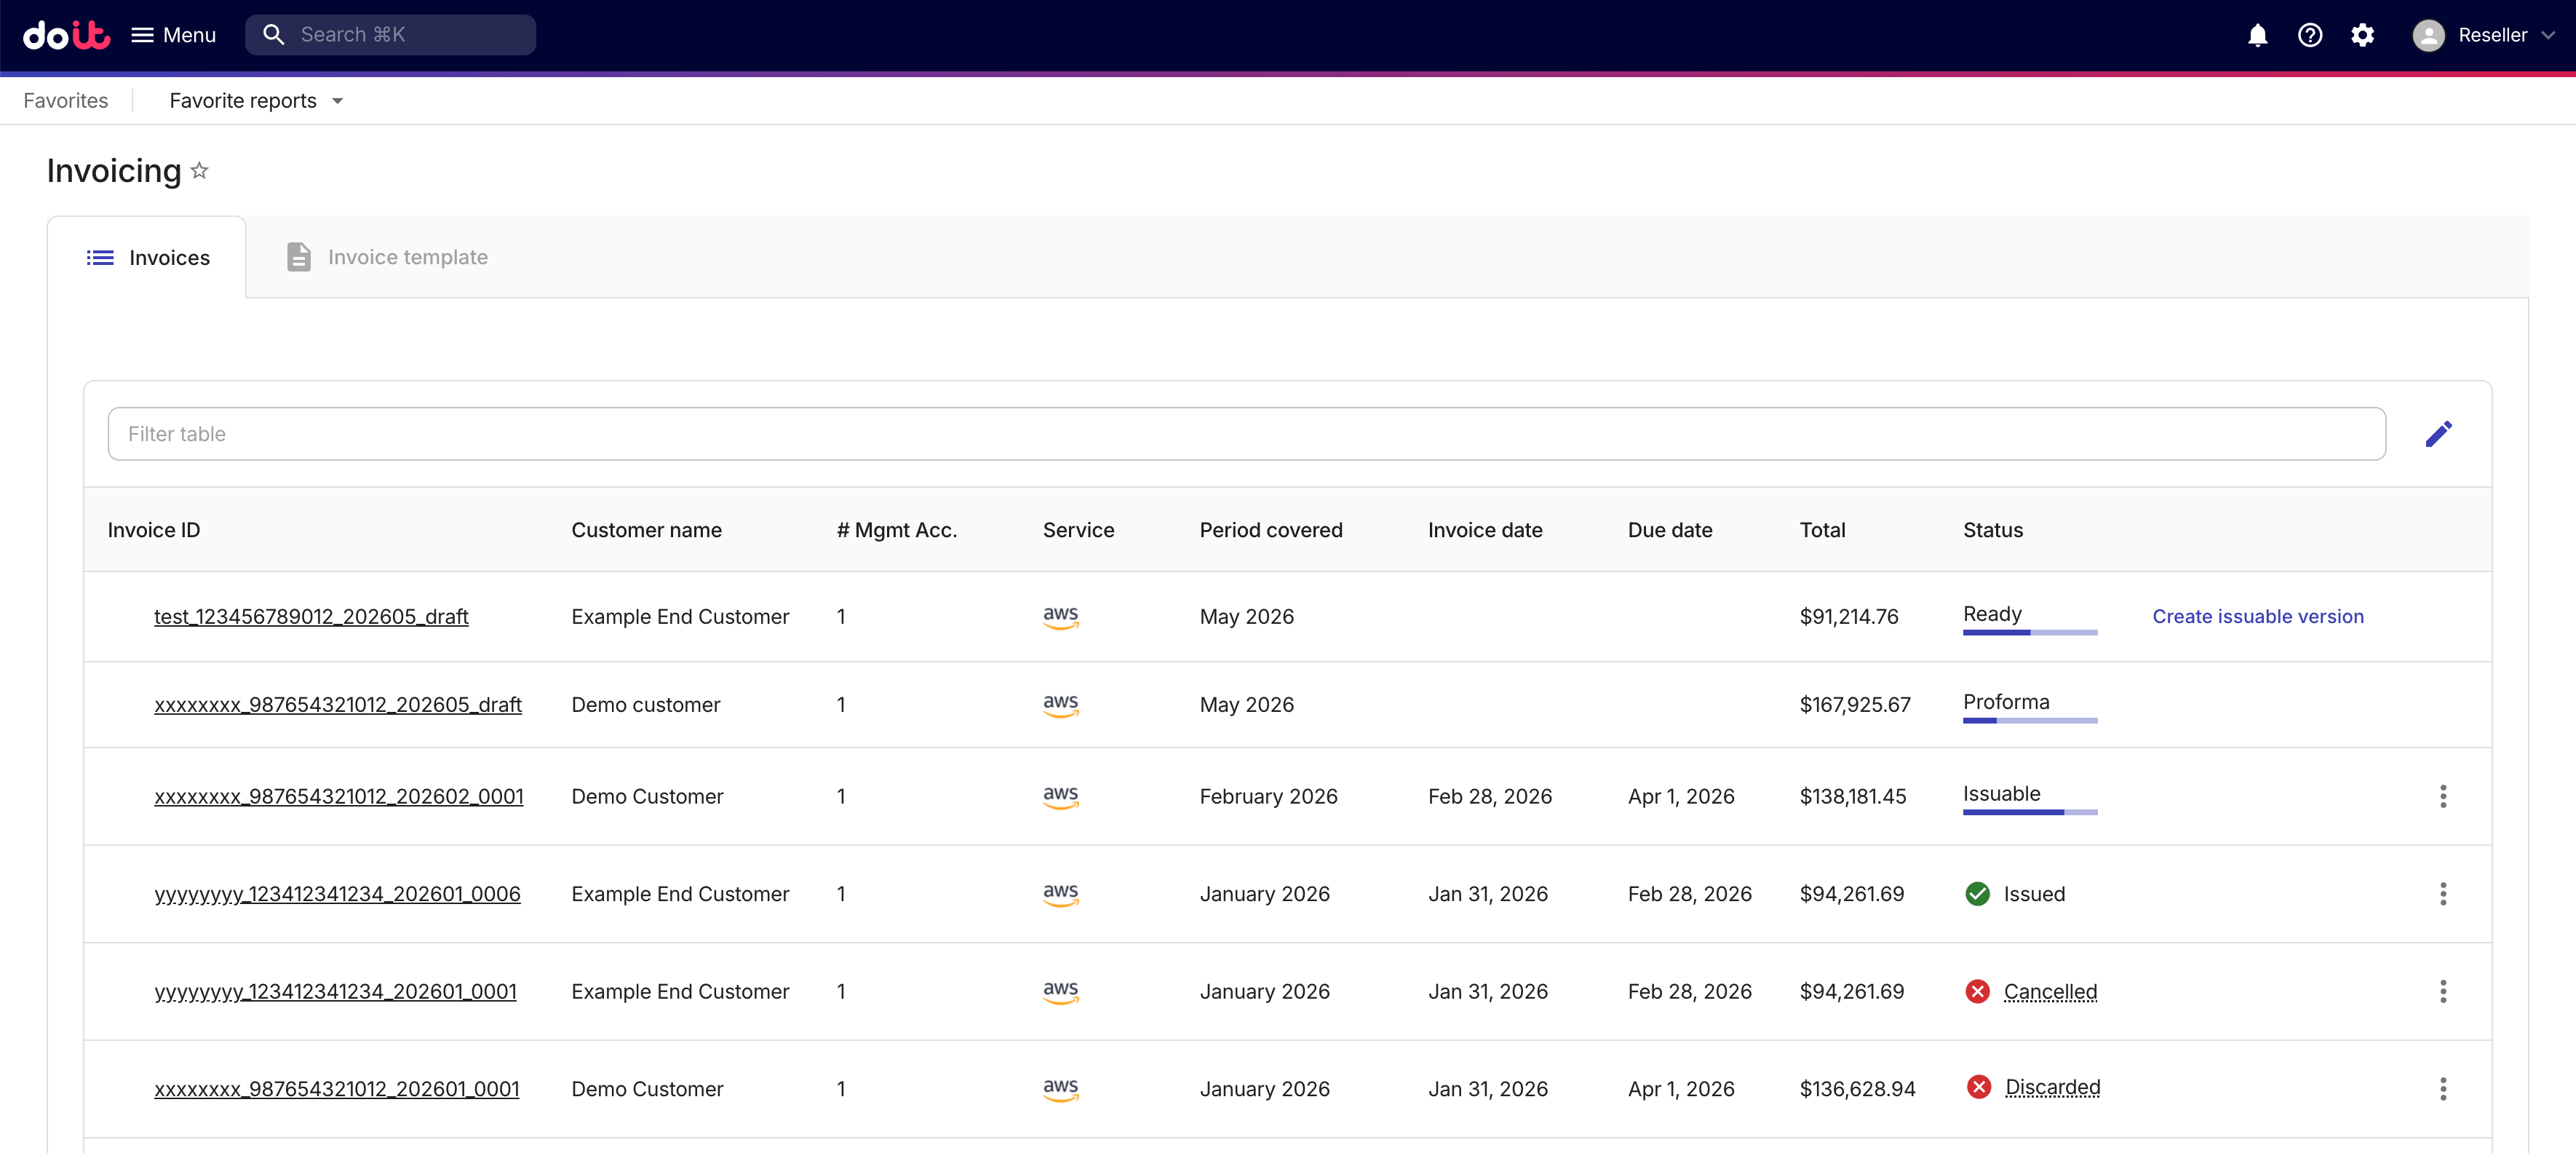Open the help question mark icon

coord(2309,35)
